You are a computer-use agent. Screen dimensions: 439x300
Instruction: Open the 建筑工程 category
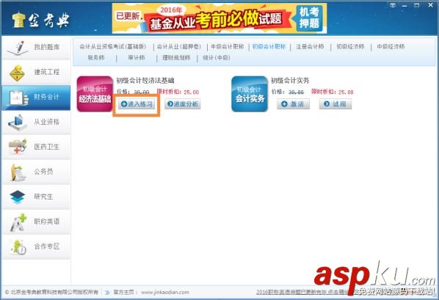(36, 72)
